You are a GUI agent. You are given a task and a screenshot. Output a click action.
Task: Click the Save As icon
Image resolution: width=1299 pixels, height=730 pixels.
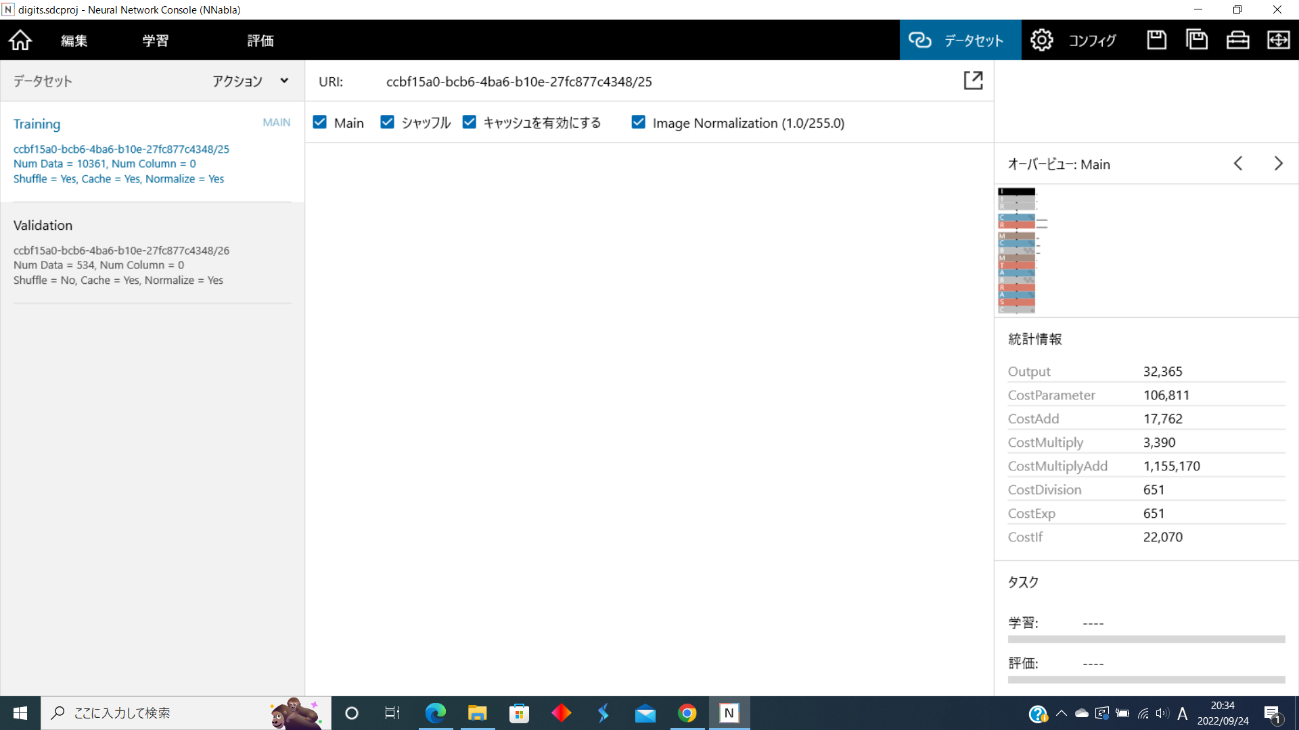coord(1197,41)
